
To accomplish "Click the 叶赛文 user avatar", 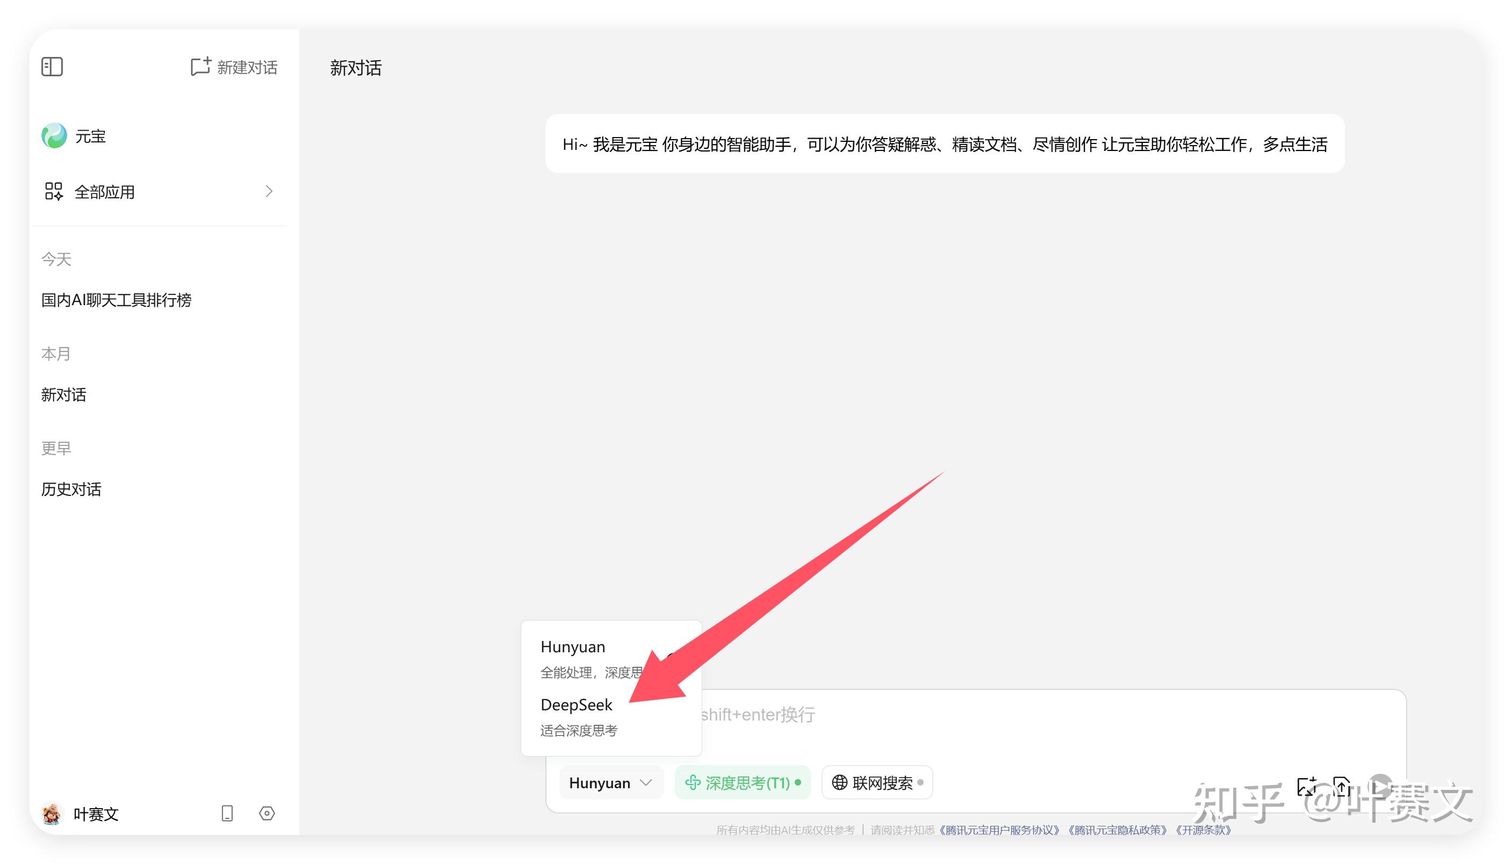I will point(52,813).
